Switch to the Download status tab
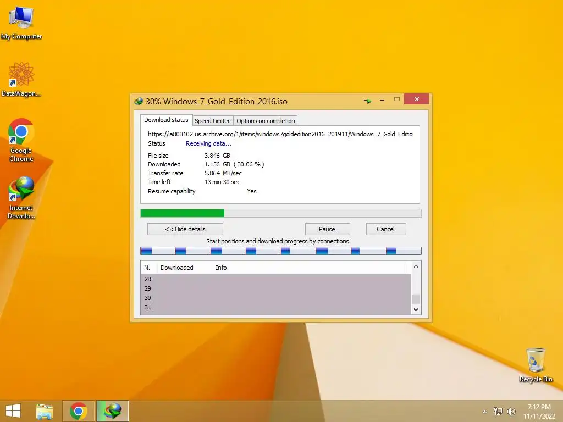Screen dimensions: 563x422 click(166, 120)
